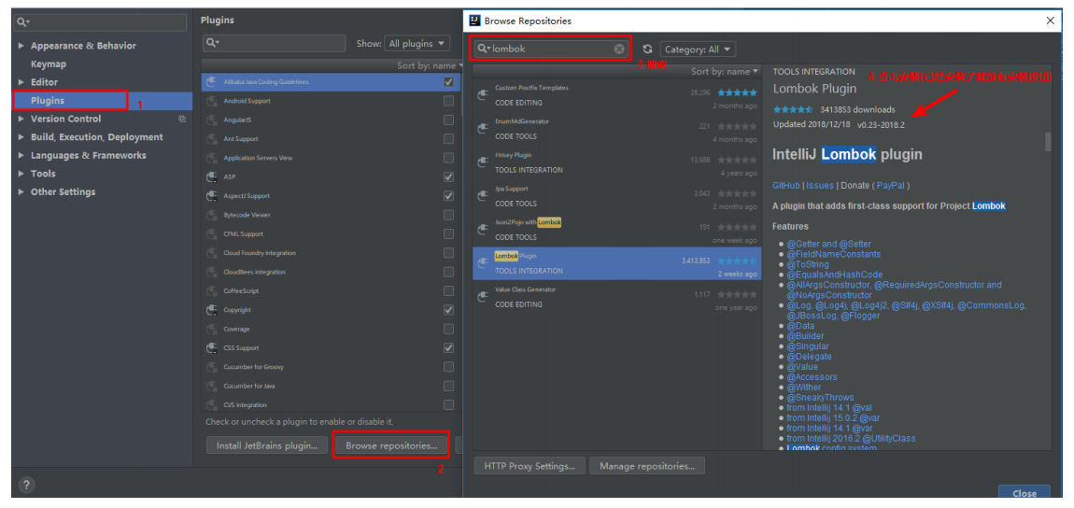Image resolution: width=1074 pixels, height=508 pixels.
Task: Toggle the ASP plugin checkbox
Action: 448,176
